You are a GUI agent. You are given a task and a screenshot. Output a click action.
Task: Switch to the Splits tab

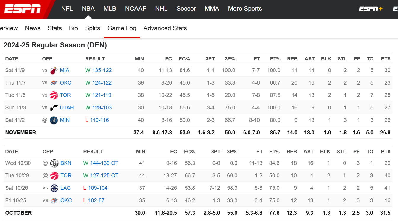click(x=92, y=28)
